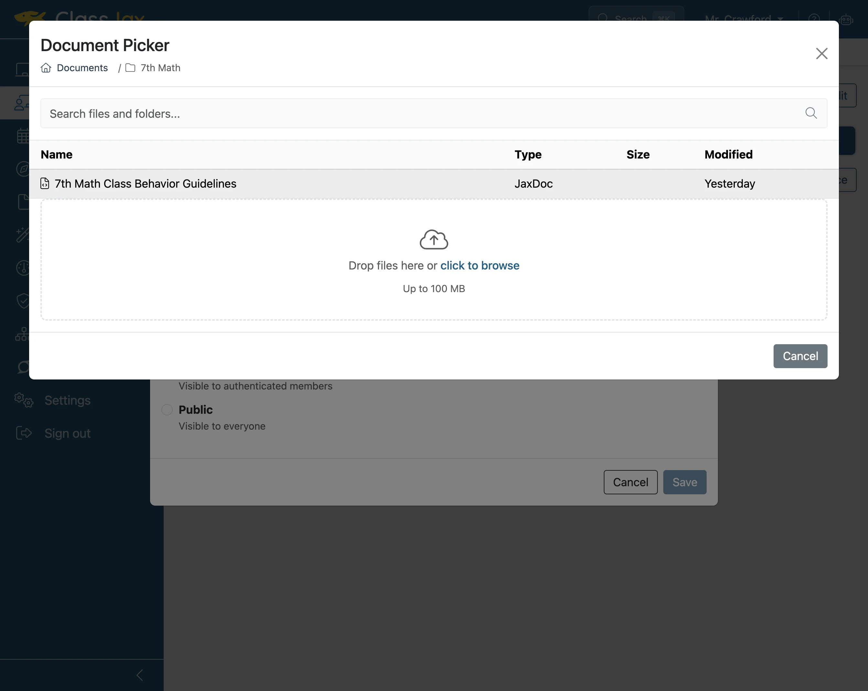Viewport: 868px width, 691px height.
Task: Select 7th Math Class Behavior Guidelines document
Action: click(x=434, y=184)
